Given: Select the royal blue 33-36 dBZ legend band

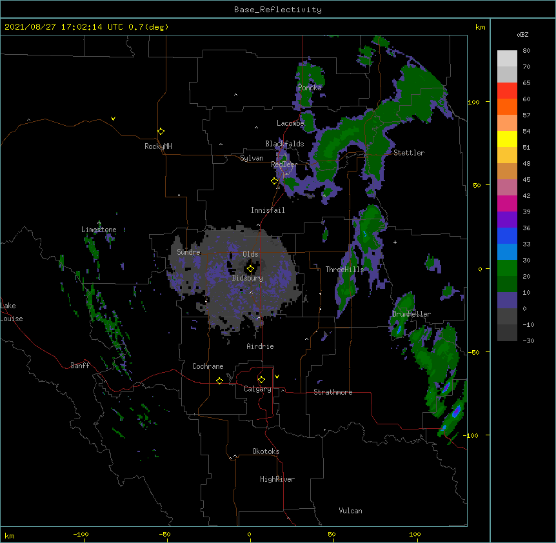Looking at the screenshot, I should click(x=507, y=235).
